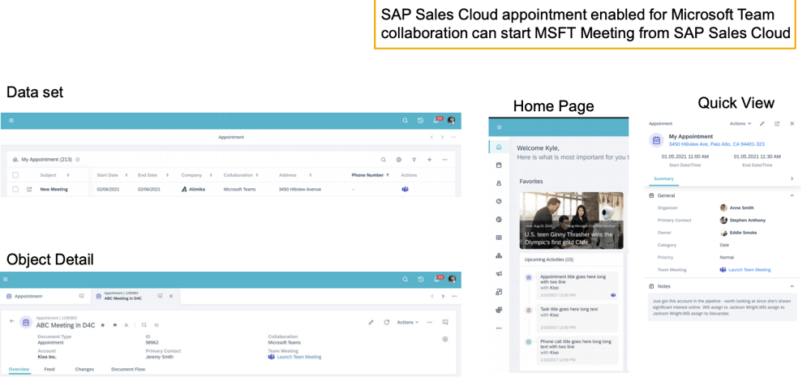
Task: Open the Phone call title activity card
Action: 577,349
